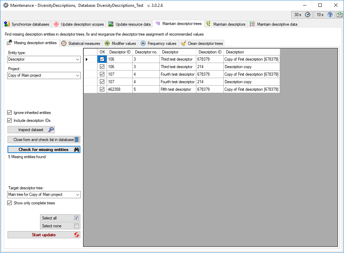Click the broom icon of Clean descriptor trees
The width and height of the screenshot is (344, 253).
click(184, 43)
